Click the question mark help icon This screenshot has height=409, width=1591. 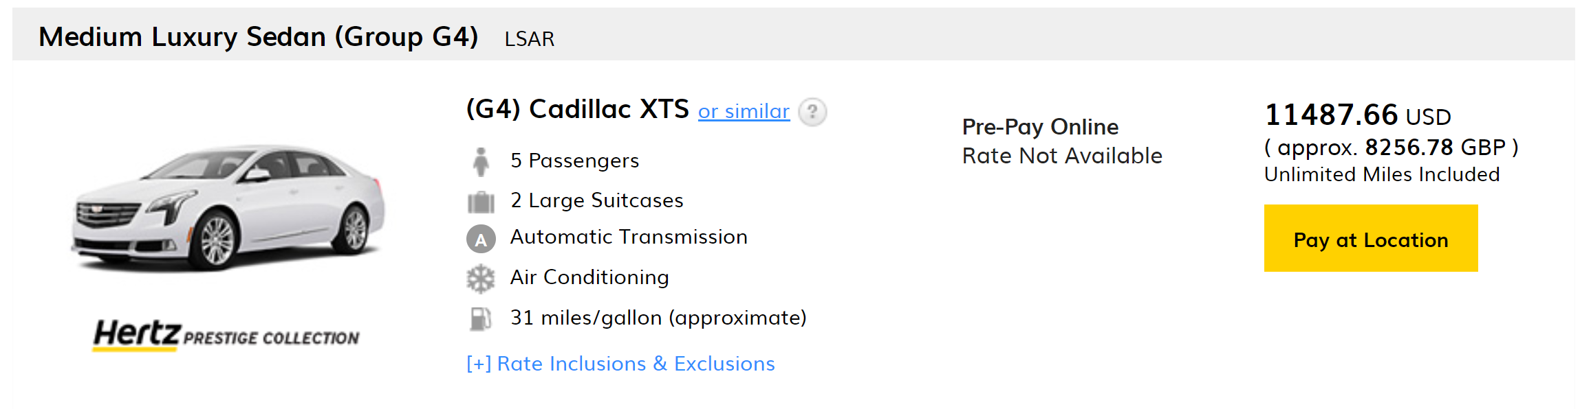point(812,111)
